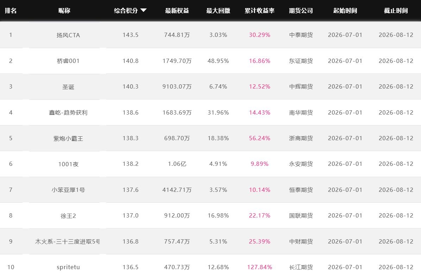Open 木火系-三十三度进取5号 entry
Viewport: 421px width, 279px height.
67,241
